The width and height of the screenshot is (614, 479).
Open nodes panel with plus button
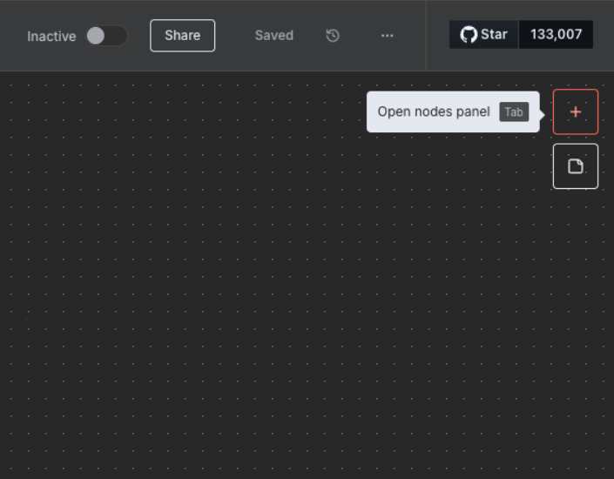pos(575,112)
